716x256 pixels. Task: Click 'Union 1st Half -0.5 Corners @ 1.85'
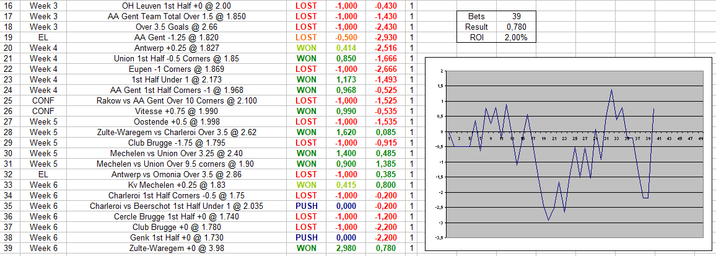click(177, 58)
